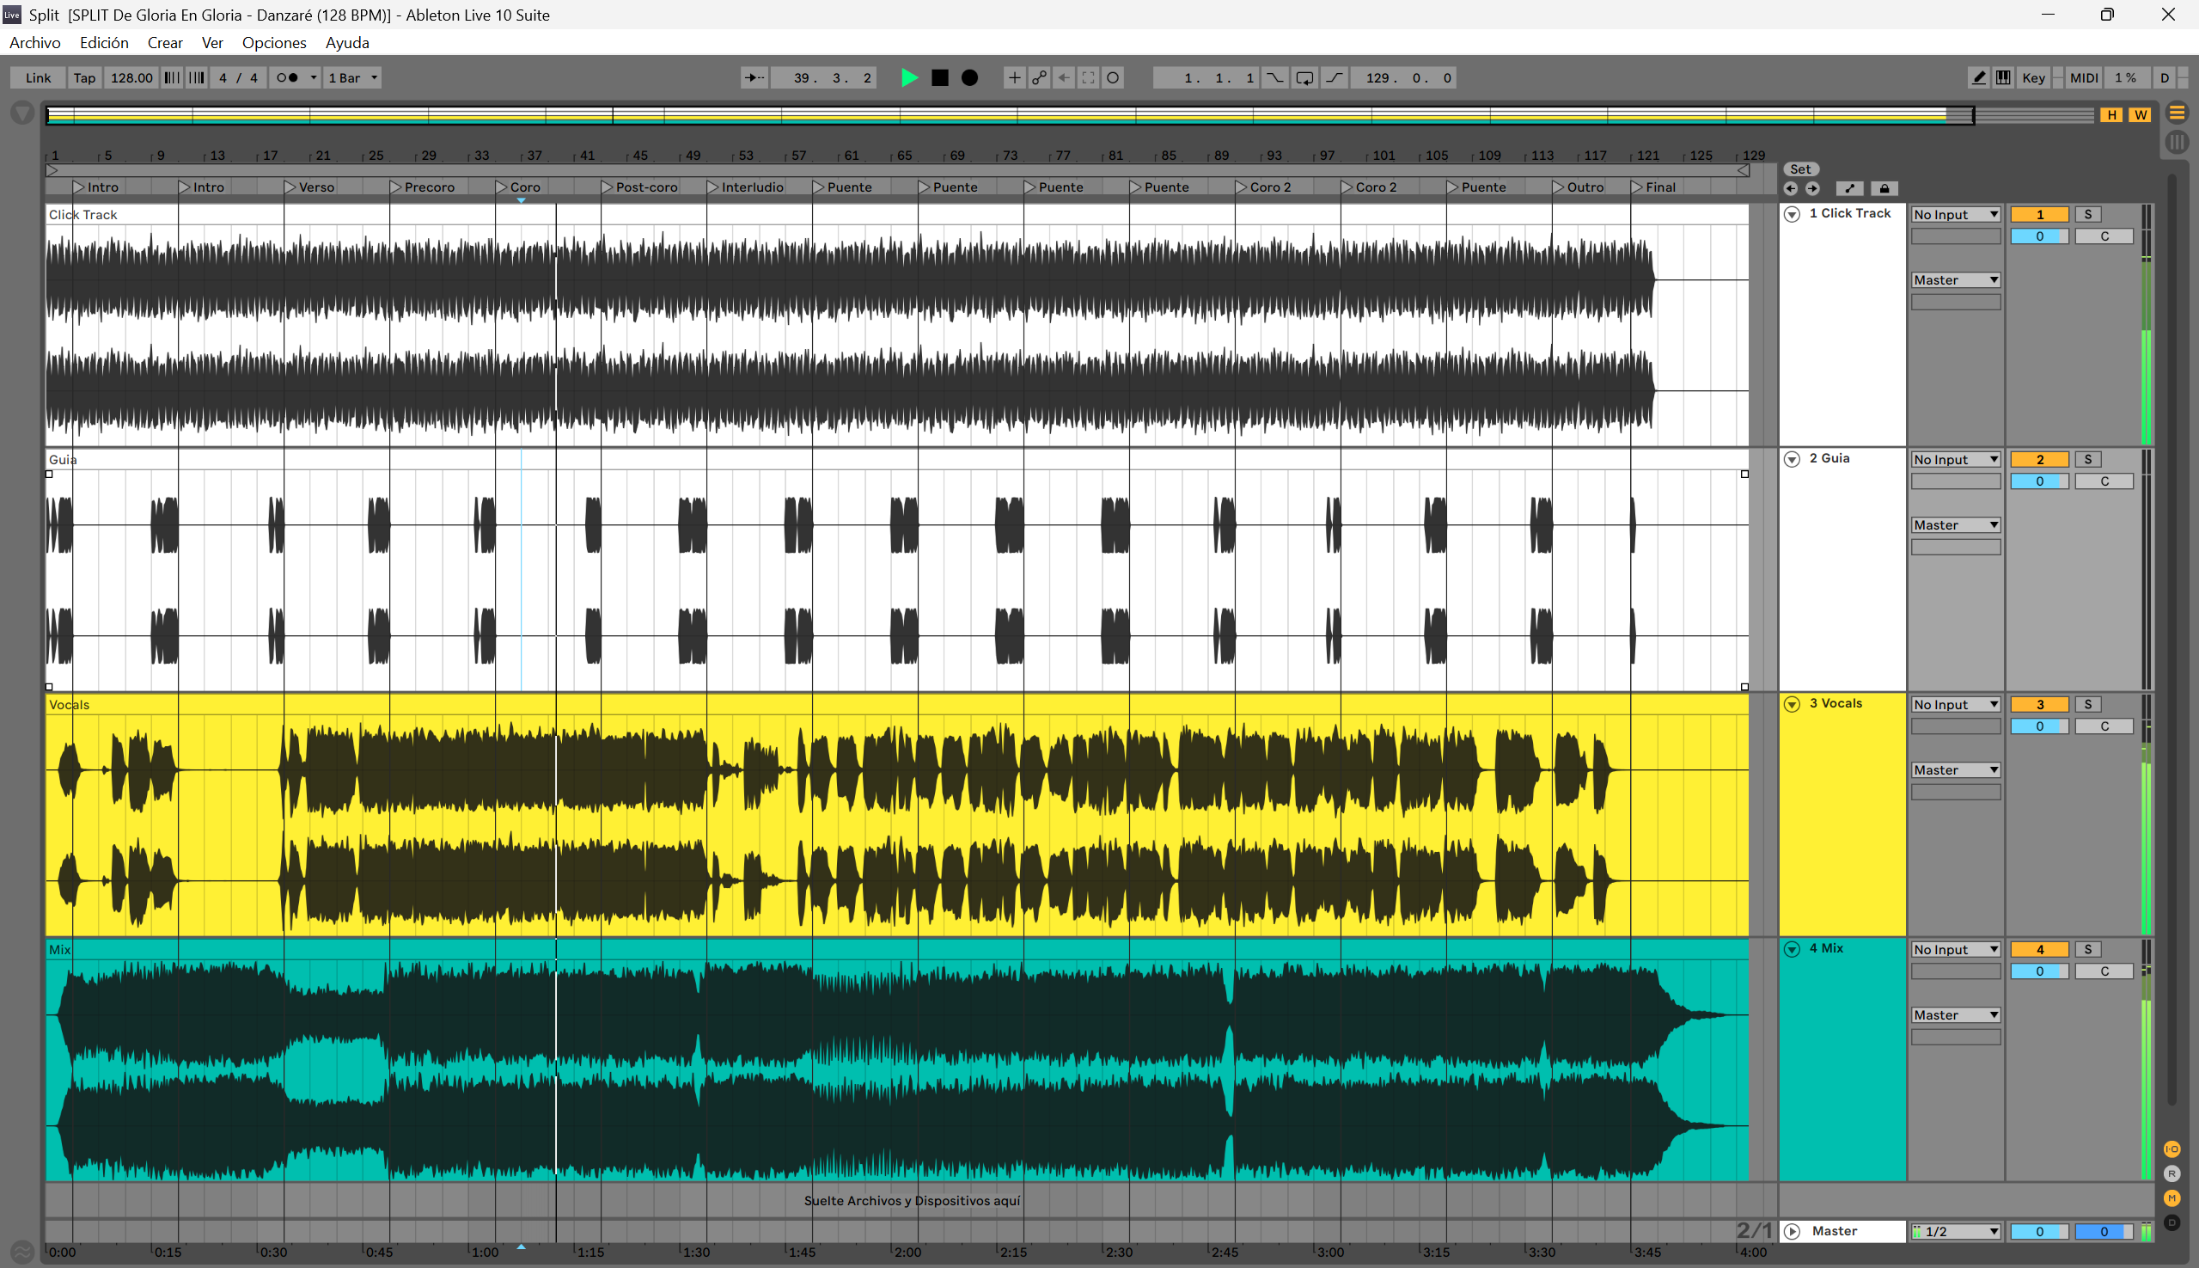Deactivate the Mix track activator
2199x1268 pixels.
[x=2039, y=949]
